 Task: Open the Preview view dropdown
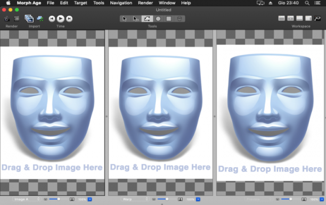point(258,199)
